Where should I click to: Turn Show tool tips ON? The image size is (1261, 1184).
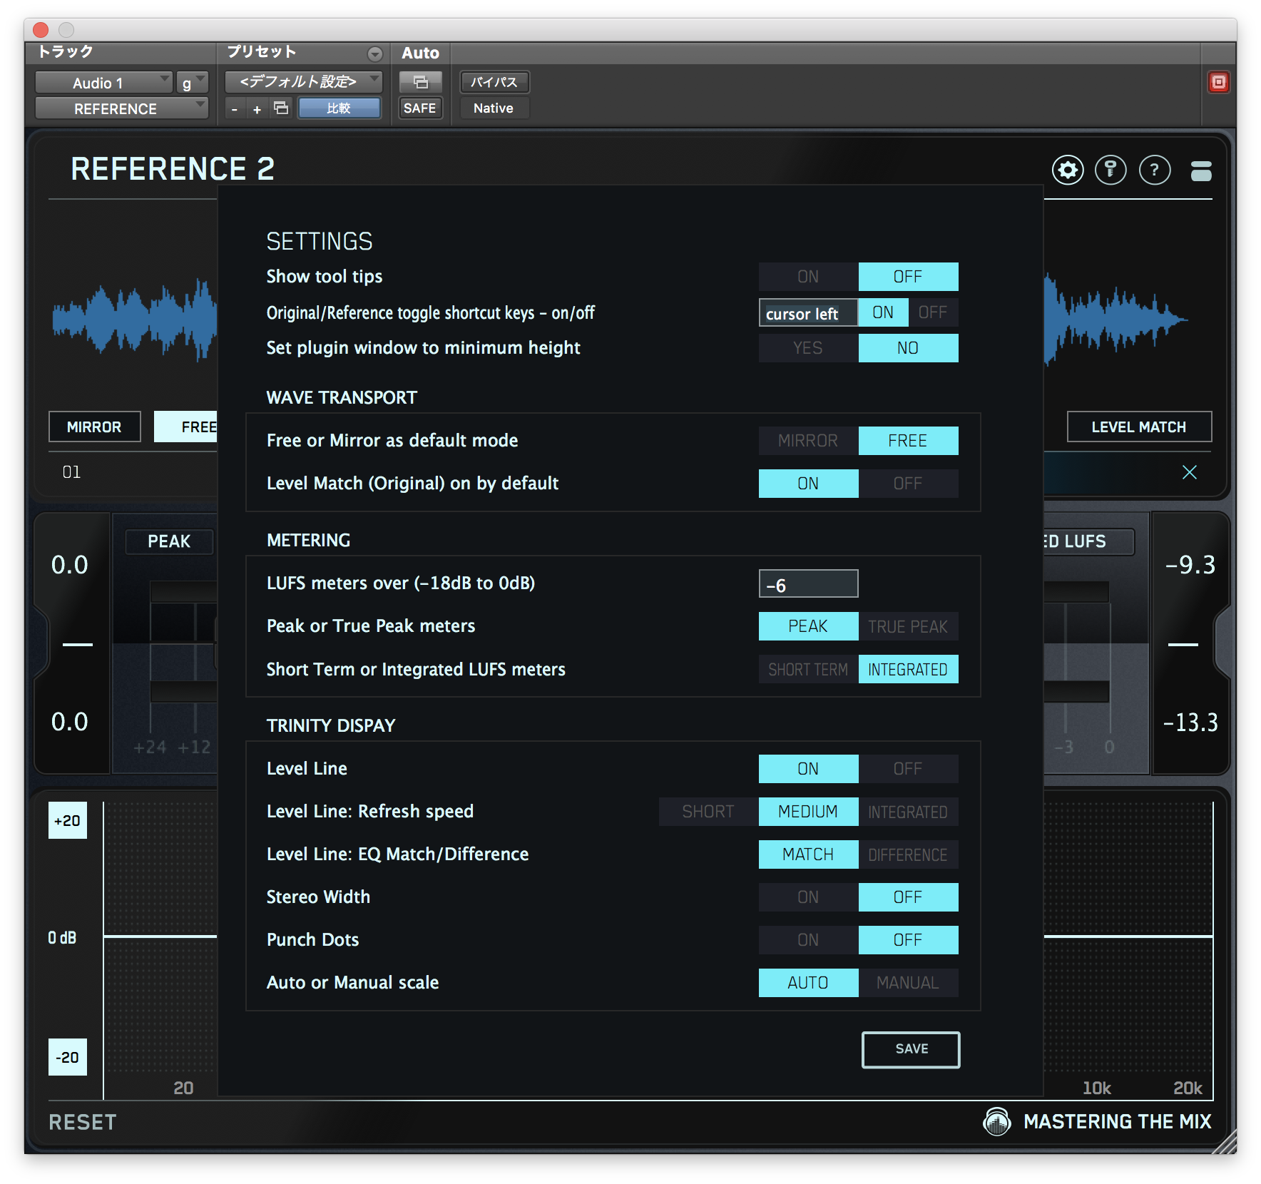pos(808,276)
